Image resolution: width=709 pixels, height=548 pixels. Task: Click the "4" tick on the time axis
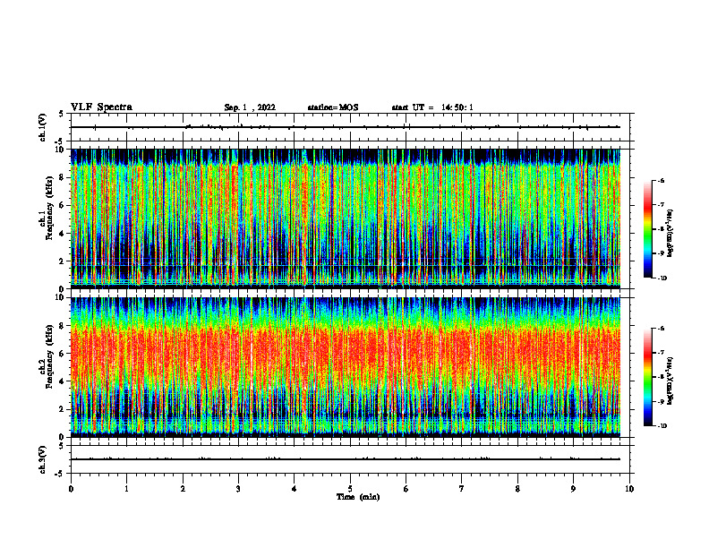coord(295,489)
